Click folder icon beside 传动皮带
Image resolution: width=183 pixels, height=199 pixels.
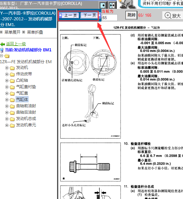(12, 74)
